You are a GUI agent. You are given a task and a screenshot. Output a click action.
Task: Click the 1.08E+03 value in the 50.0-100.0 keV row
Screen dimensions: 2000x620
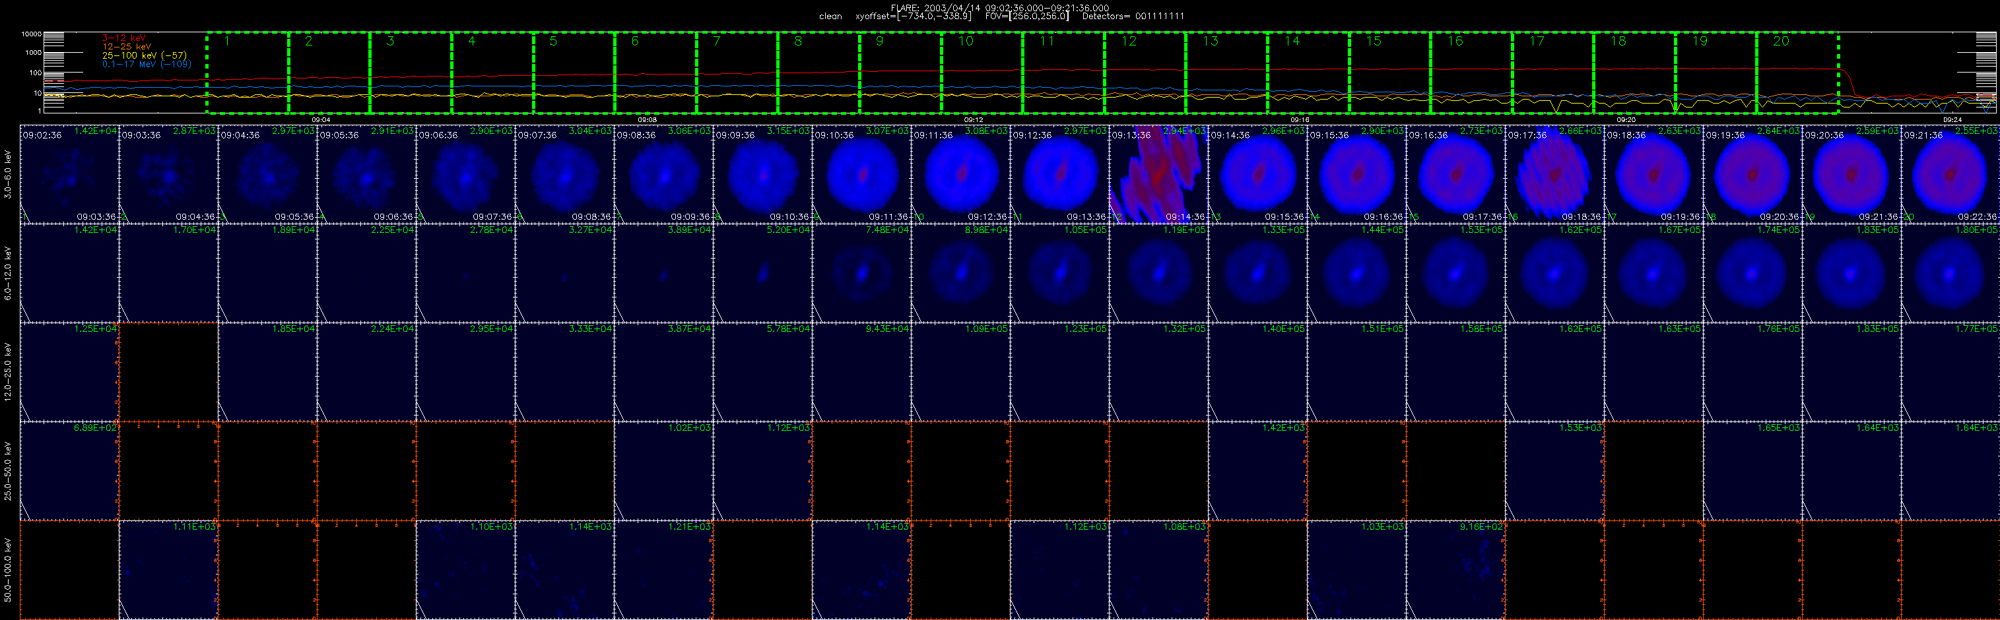pos(1184,527)
